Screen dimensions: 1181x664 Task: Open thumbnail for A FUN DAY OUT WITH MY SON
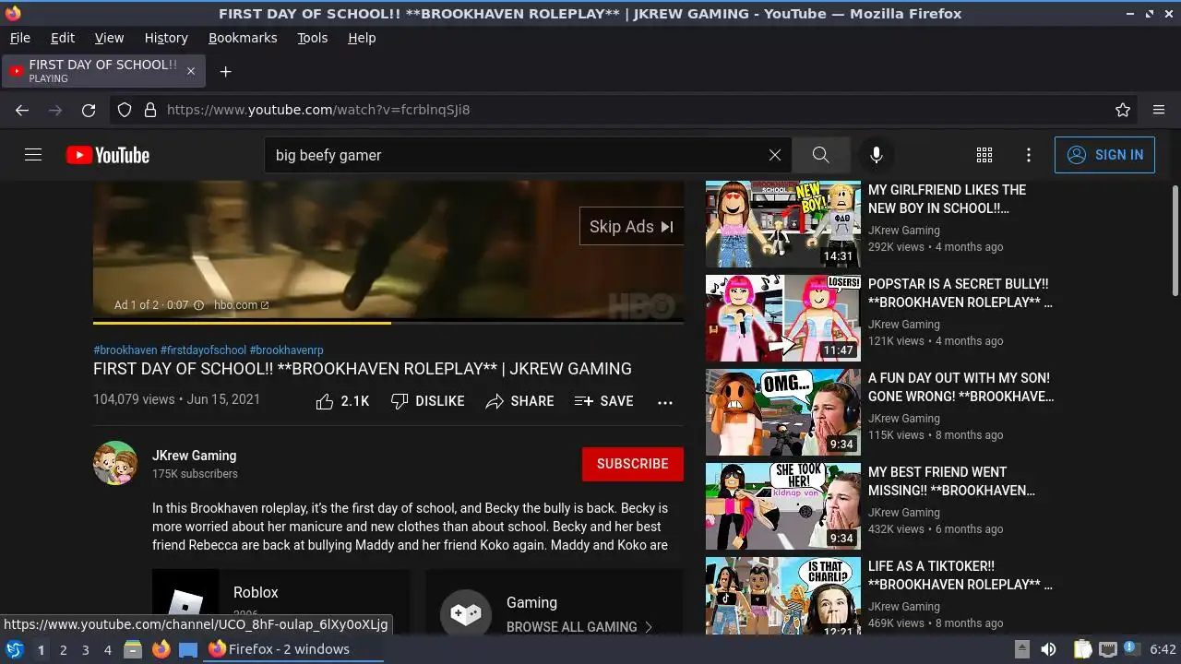(x=783, y=412)
